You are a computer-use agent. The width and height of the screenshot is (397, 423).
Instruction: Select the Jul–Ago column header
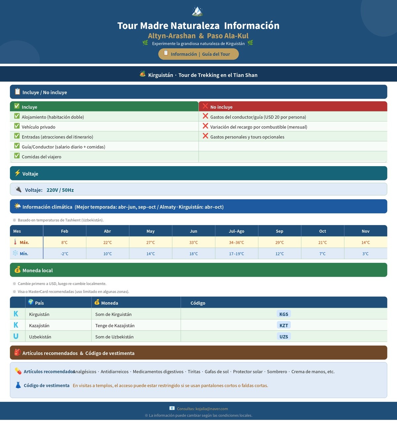237,231
